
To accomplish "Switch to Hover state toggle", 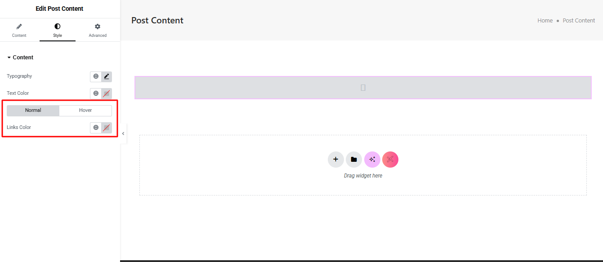I will [x=85, y=111].
